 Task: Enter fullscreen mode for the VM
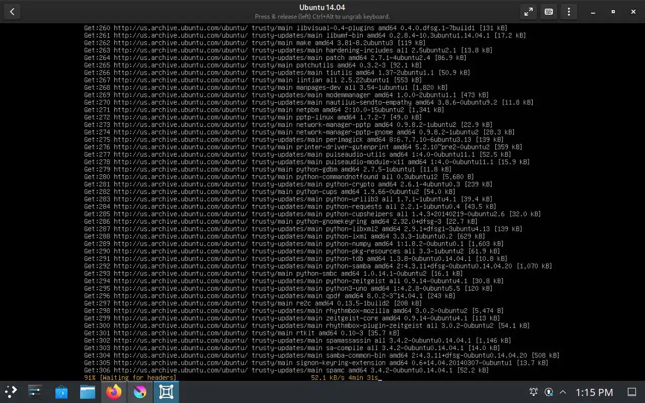pyautogui.click(x=529, y=12)
